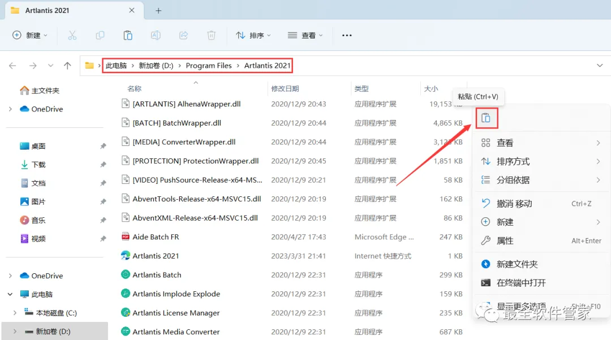Image resolution: width=611 pixels, height=340 pixels.
Task: Open the 排序 sort dropdown
Action: pyautogui.click(x=253, y=36)
